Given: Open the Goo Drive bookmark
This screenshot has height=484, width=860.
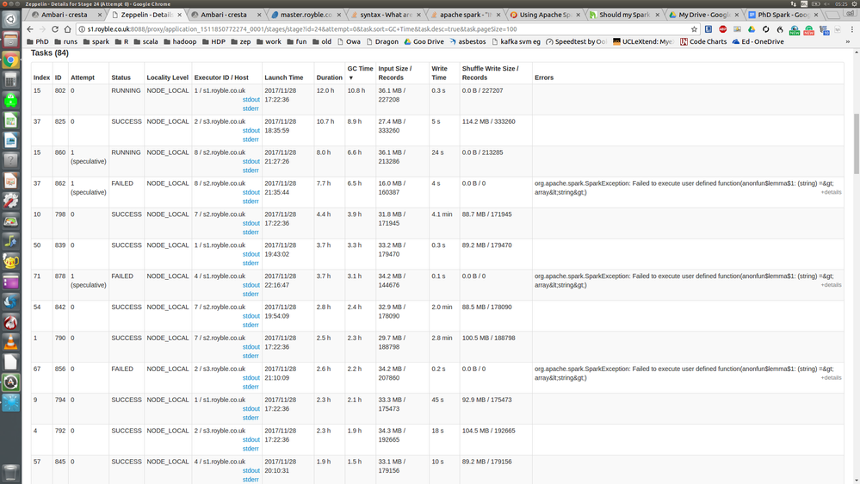Looking at the screenshot, I should click(x=424, y=41).
